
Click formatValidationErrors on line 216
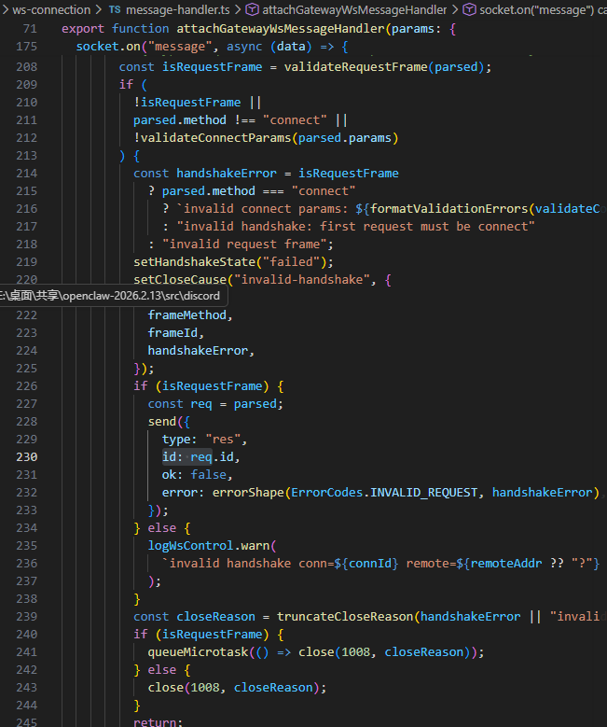[x=449, y=209]
